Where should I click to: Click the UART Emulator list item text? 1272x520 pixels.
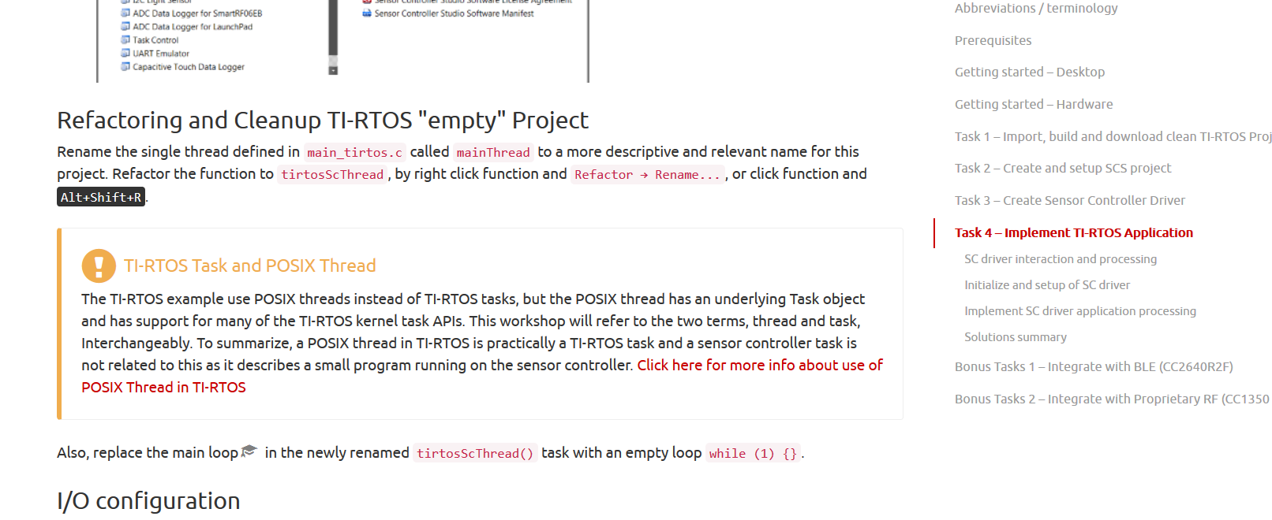pyautogui.click(x=161, y=54)
